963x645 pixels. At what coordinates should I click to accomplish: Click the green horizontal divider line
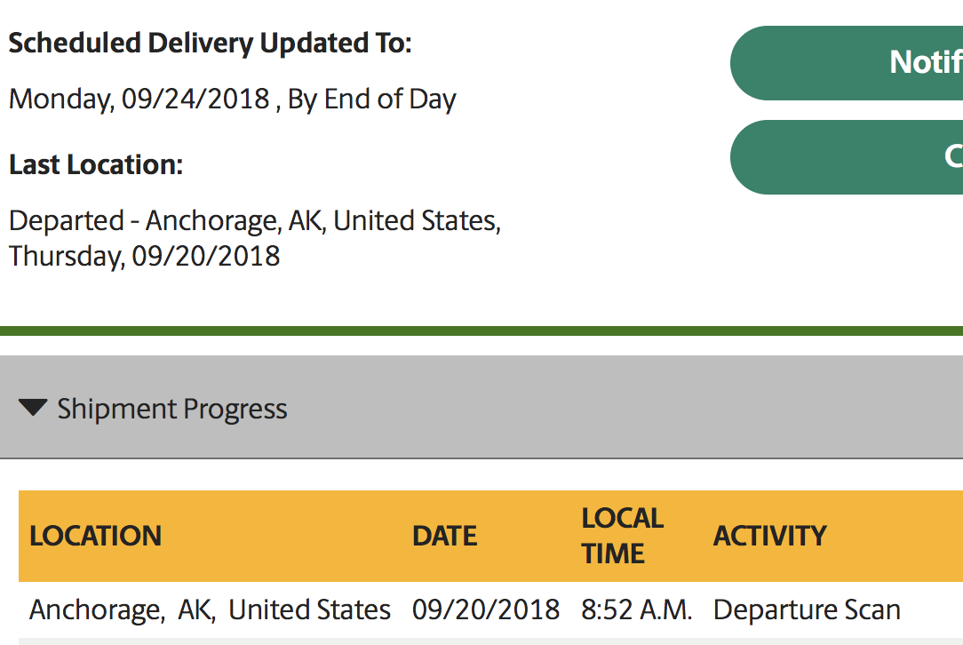(480, 330)
